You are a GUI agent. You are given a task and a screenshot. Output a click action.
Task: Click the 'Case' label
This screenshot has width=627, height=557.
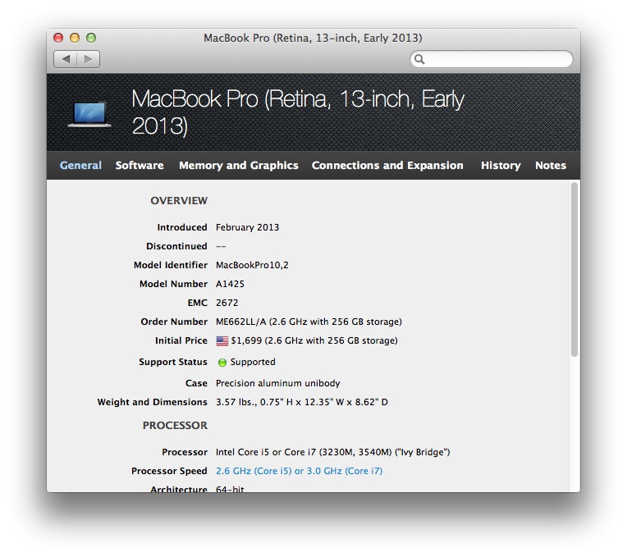[x=196, y=383]
